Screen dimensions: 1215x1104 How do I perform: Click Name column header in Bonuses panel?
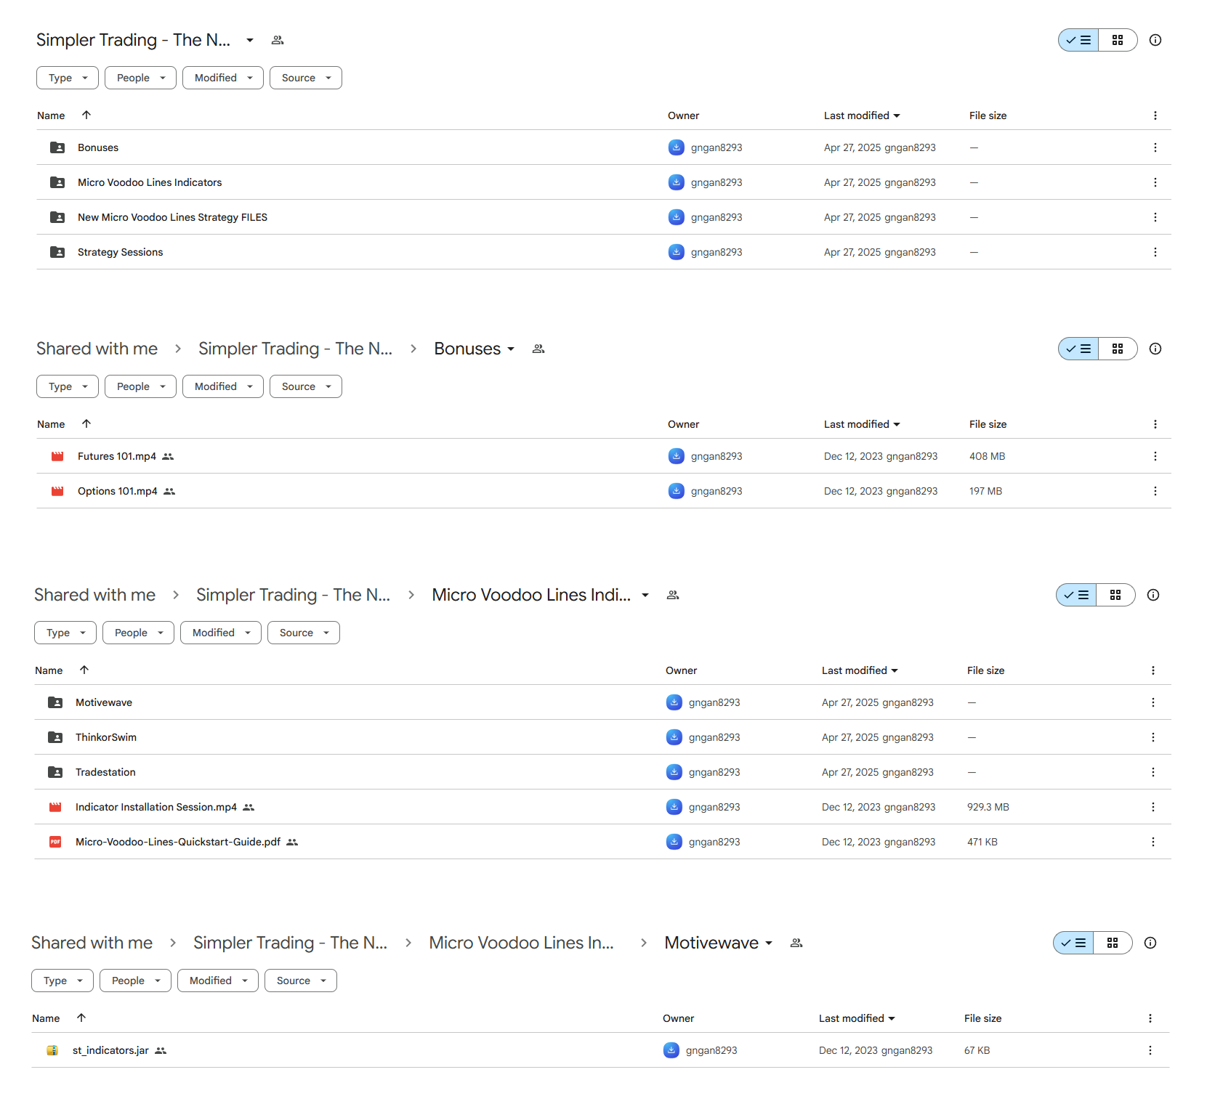[51, 424]
